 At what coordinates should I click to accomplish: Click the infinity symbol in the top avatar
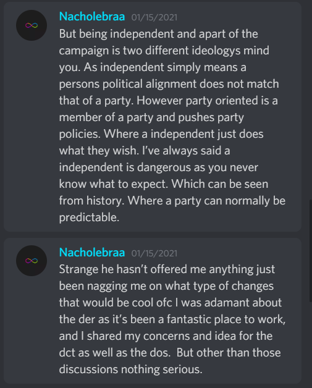tap(32, 25)
